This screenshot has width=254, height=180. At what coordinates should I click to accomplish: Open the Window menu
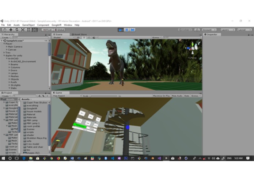pyautogui.click(x=68, y=25)
